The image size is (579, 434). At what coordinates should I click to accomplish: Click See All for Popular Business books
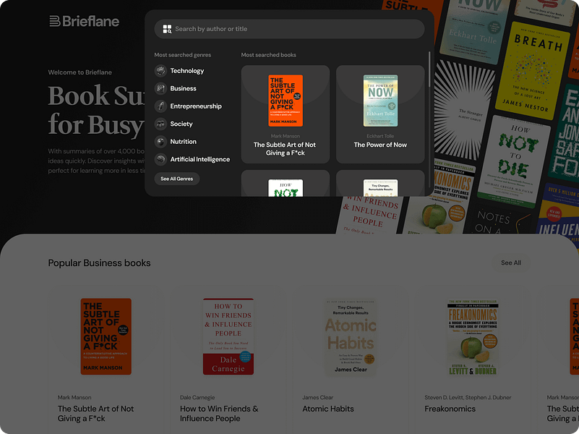point(511,263)
